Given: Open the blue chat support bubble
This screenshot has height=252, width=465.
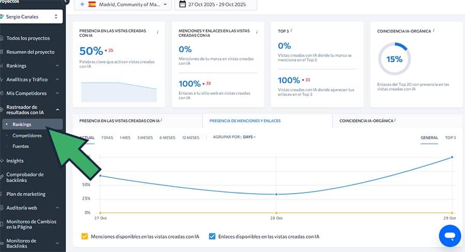Looking at the screenshot, I should (450, 236).
